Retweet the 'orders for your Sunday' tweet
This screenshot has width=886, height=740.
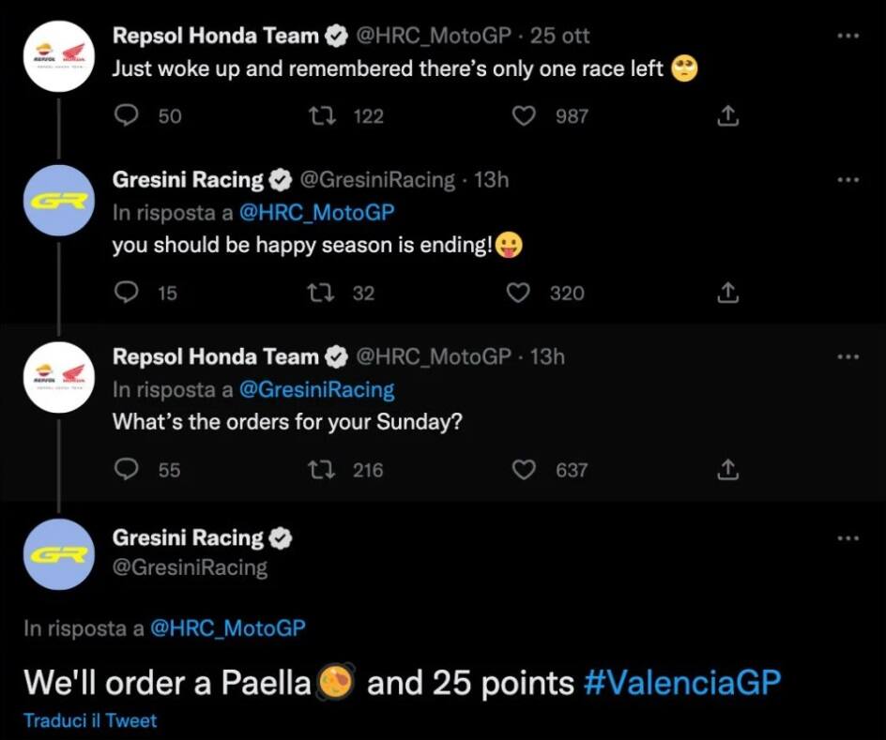tap(322, 469)
